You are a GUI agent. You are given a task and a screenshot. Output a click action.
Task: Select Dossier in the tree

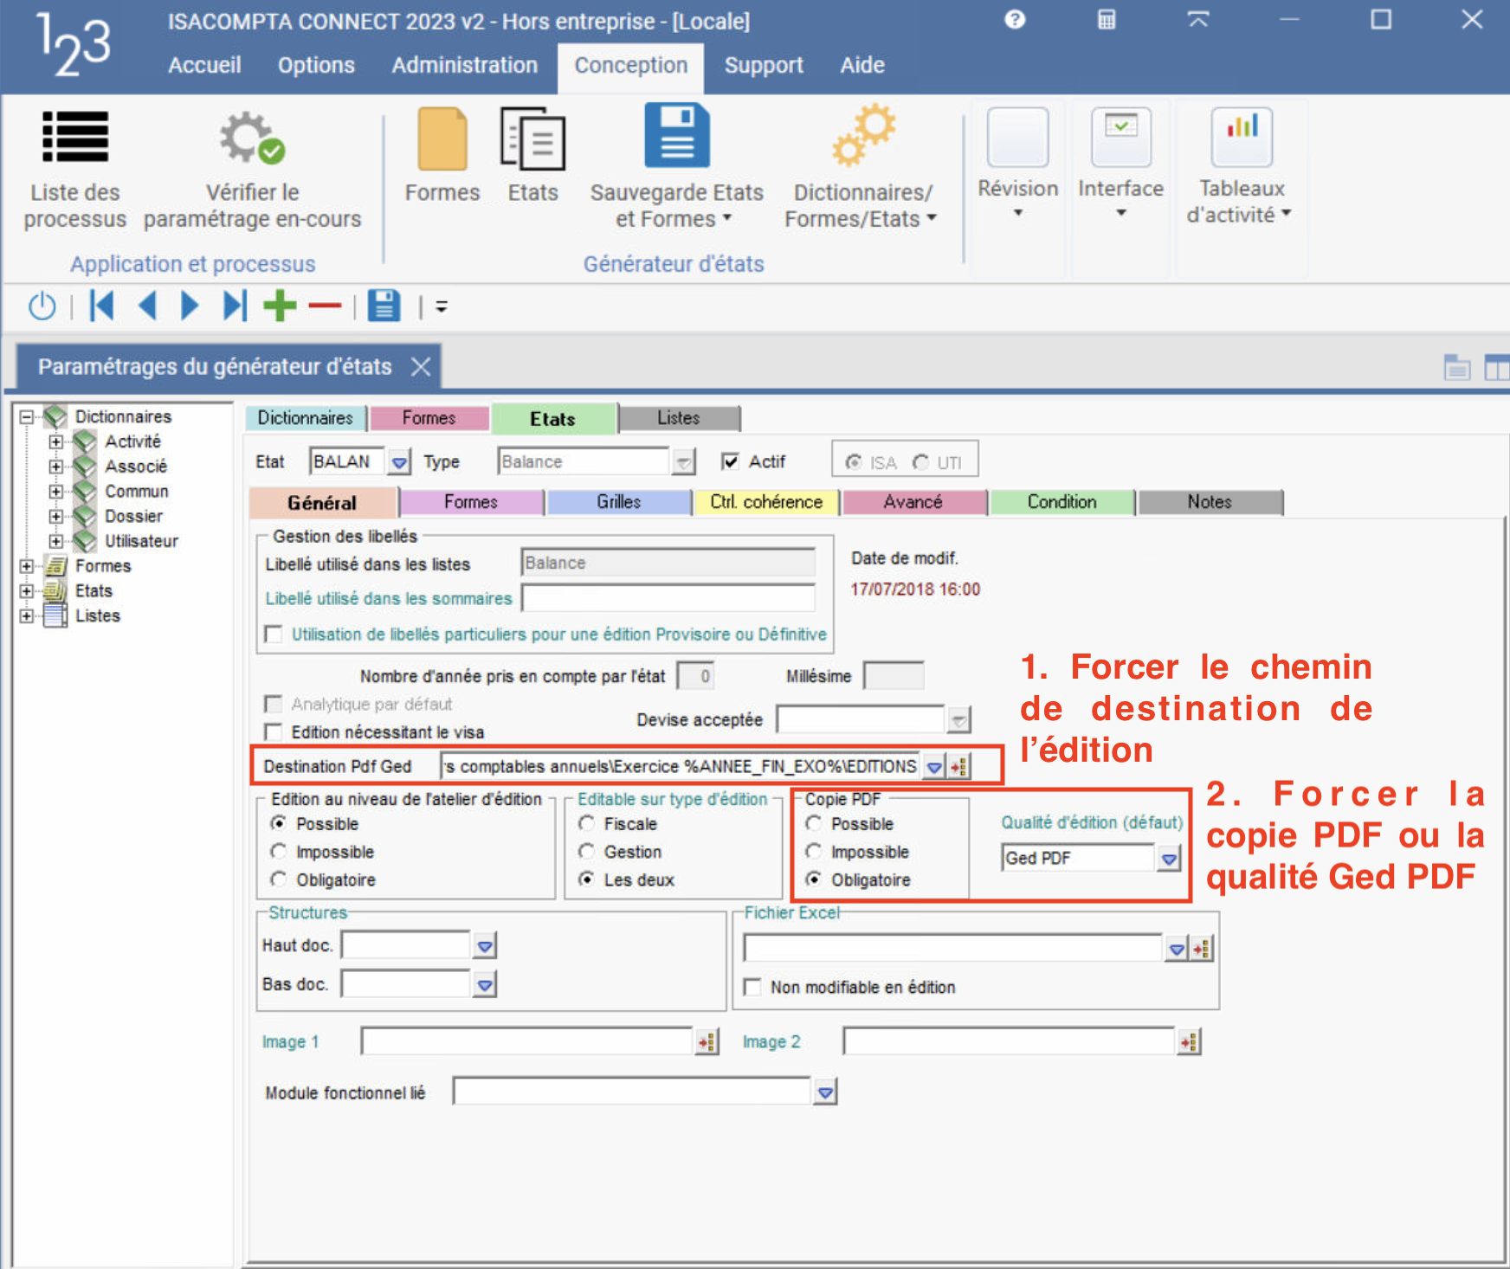coord(133,516)
